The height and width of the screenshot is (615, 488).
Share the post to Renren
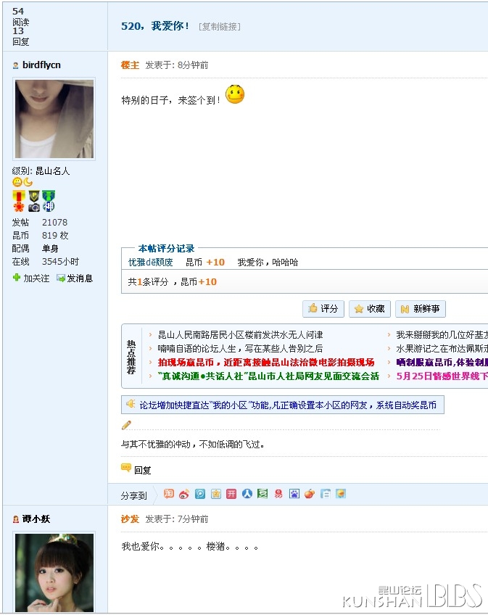pos(247,494)
